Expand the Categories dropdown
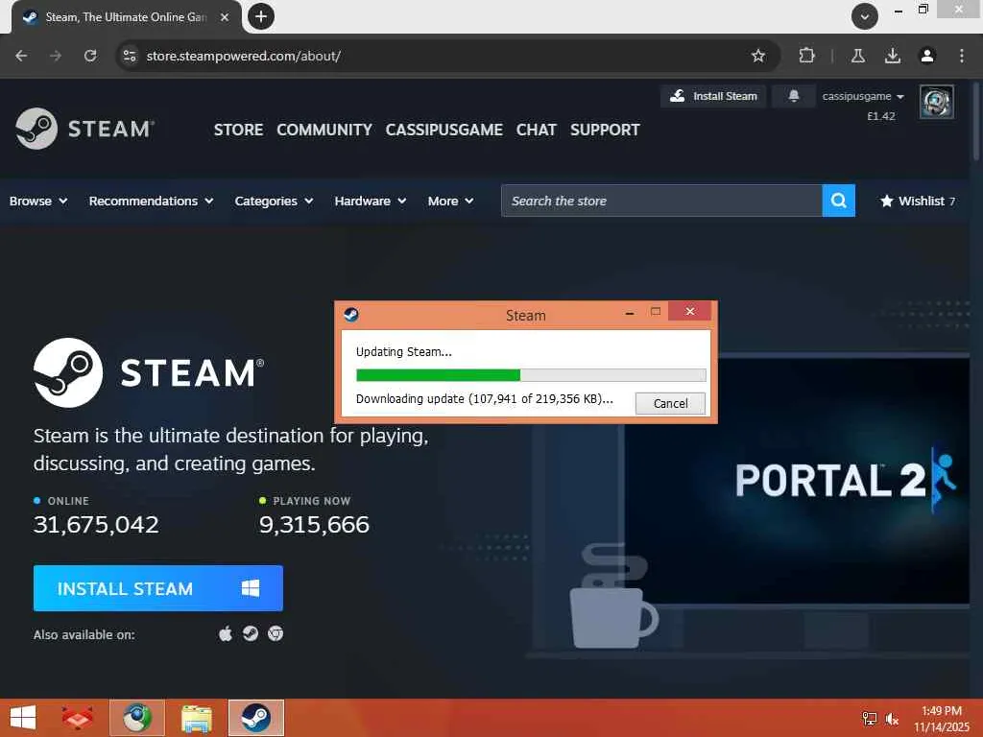 pos(274,202)
